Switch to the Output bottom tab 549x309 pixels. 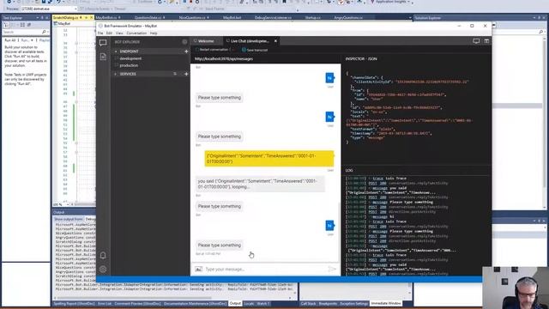235,303
